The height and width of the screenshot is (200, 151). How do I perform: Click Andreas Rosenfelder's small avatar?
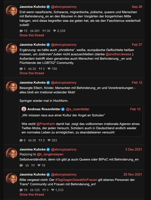click(x=24, y=109)
